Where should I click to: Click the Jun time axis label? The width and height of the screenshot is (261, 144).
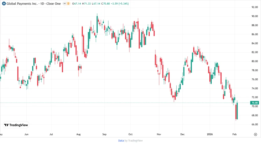click(26, 134)
